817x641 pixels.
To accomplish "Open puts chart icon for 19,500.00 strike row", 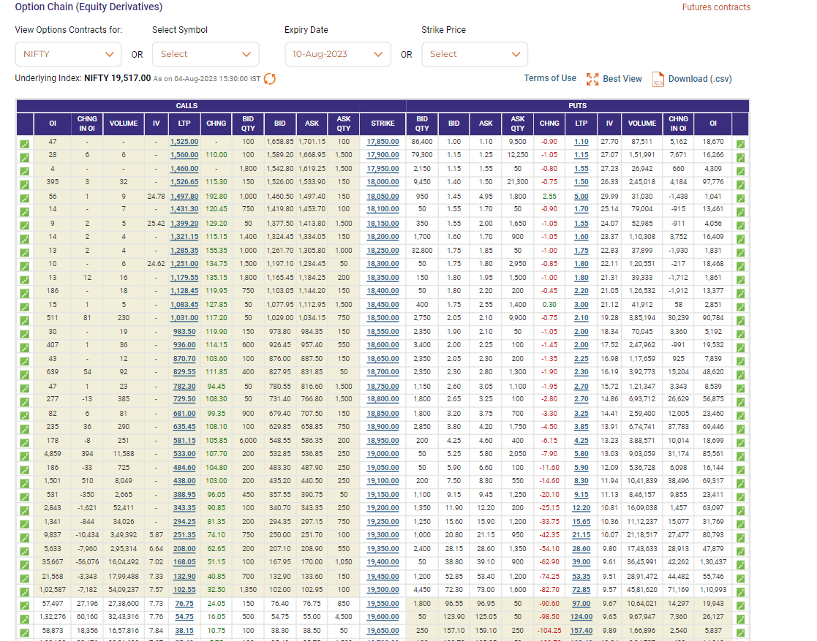I will point(740,591).
